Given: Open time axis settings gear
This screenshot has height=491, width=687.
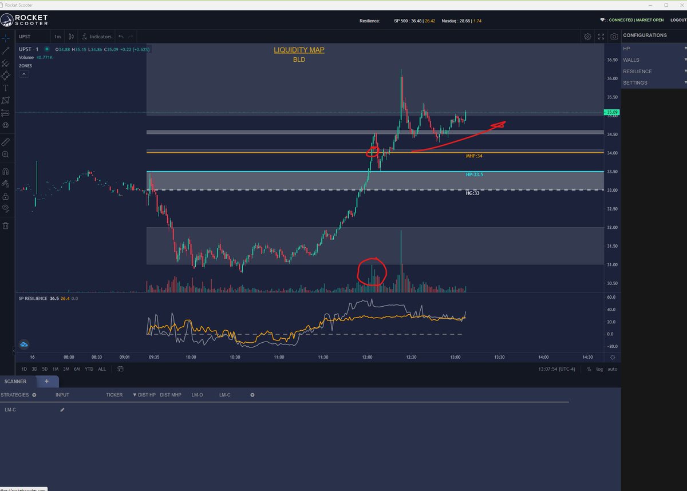Looking at the screenshot, I should click(613, 357).
